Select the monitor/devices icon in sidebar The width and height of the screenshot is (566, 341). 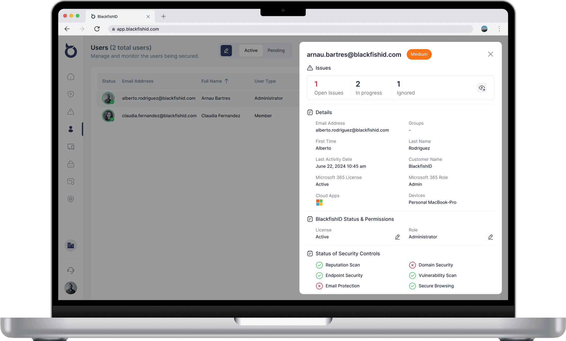(71, 147)
